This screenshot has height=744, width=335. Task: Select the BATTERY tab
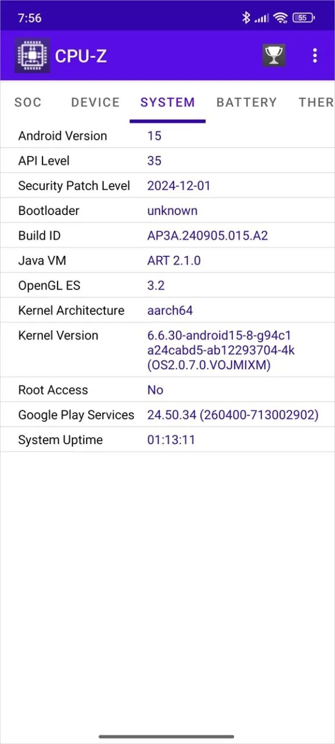click(x=247, y=102)
